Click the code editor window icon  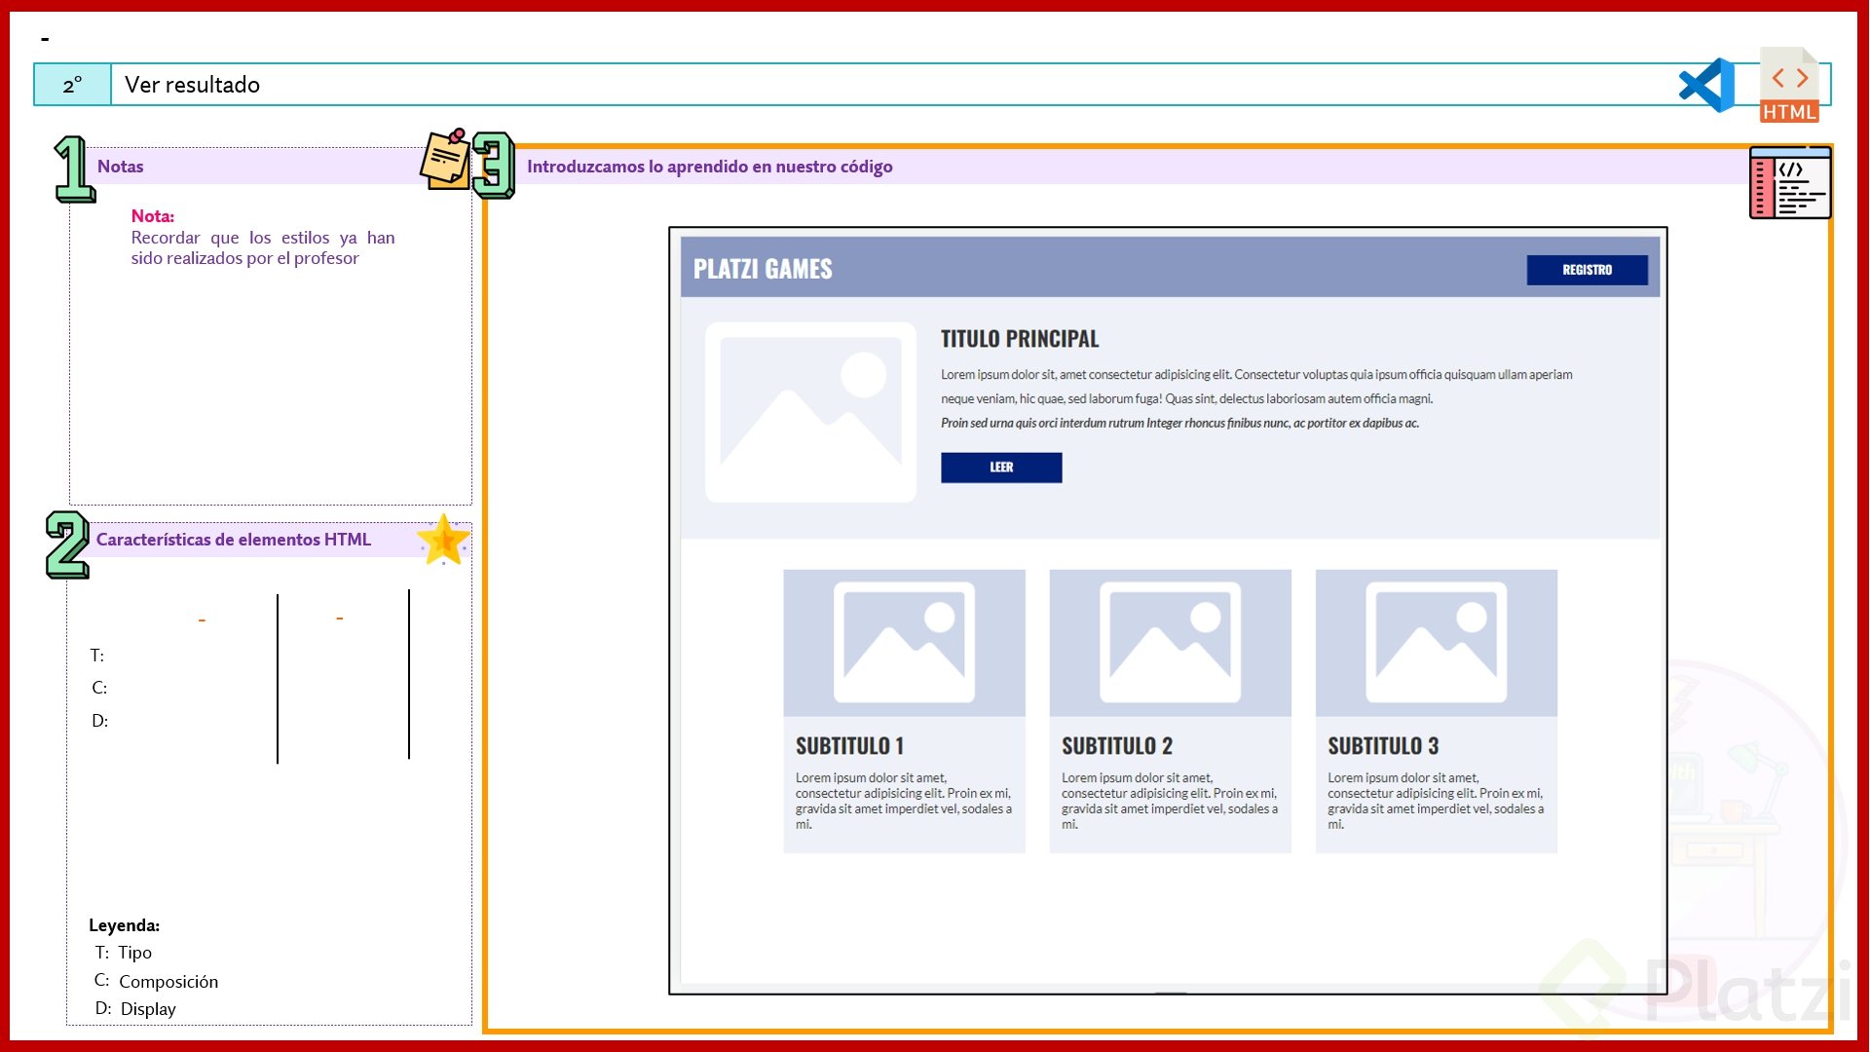[1790, 182]
